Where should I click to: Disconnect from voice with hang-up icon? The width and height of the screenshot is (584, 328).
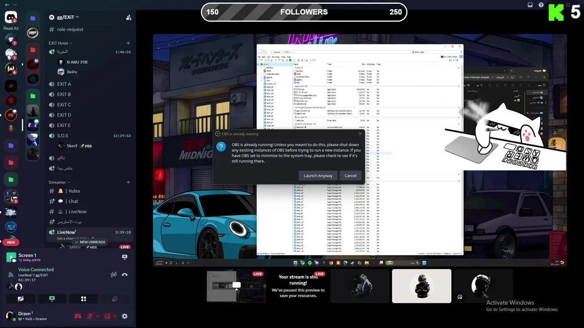125,275
